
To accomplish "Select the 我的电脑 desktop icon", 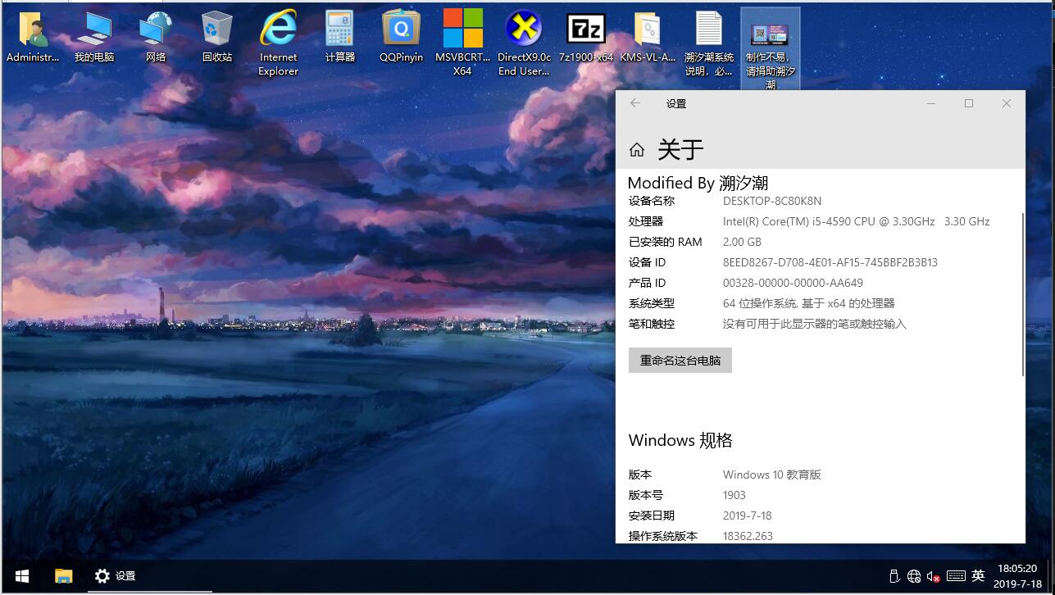I will pyautogui.click(x=94, y=30).
